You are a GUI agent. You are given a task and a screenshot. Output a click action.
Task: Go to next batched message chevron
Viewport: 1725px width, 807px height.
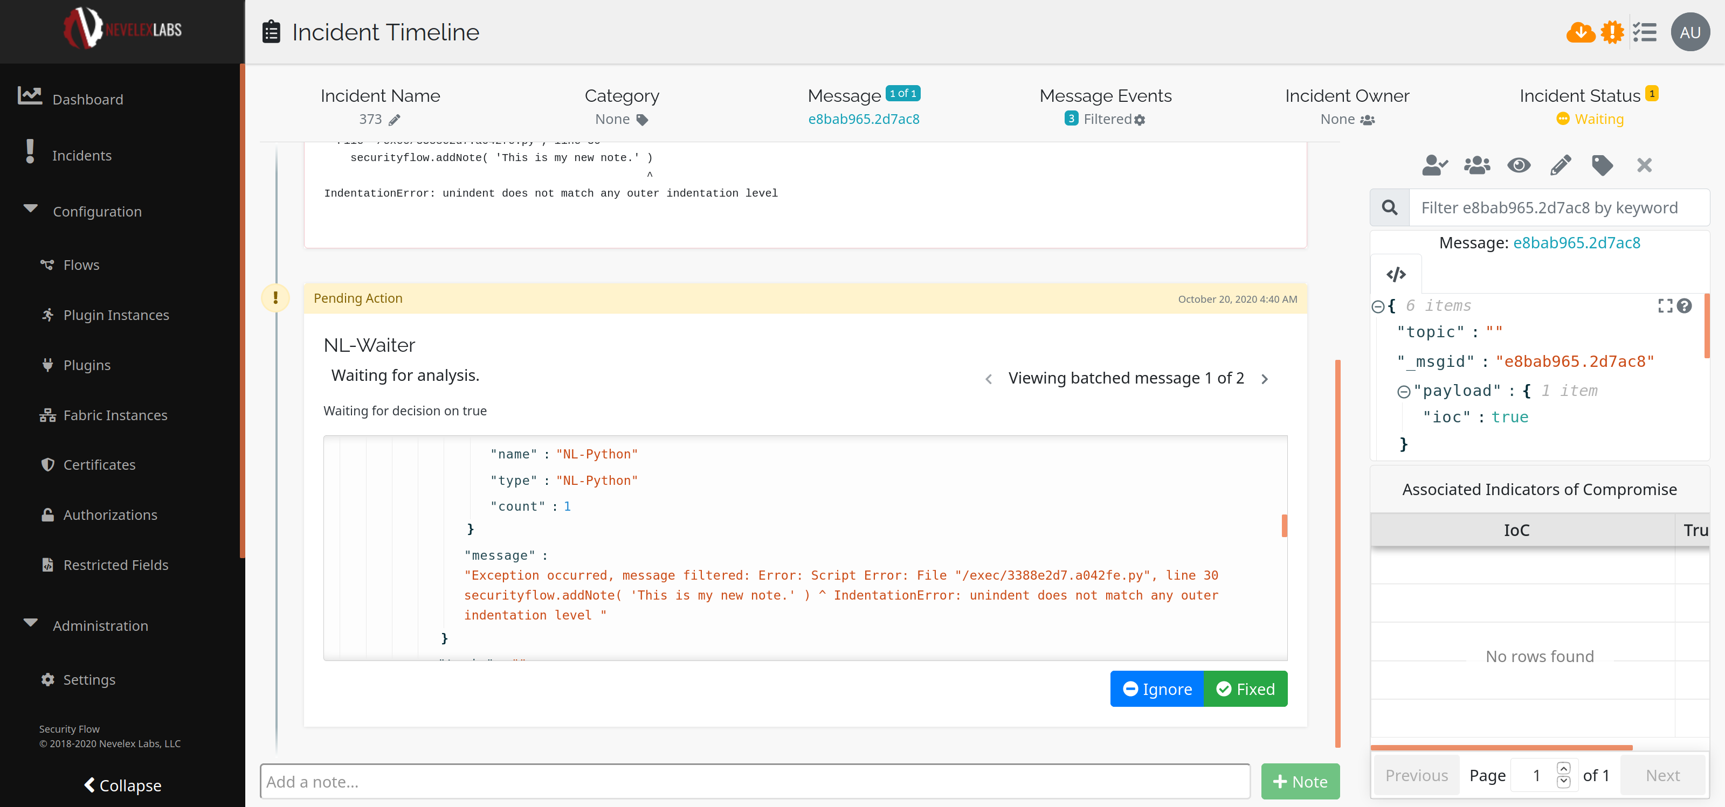pos(1264,379)
